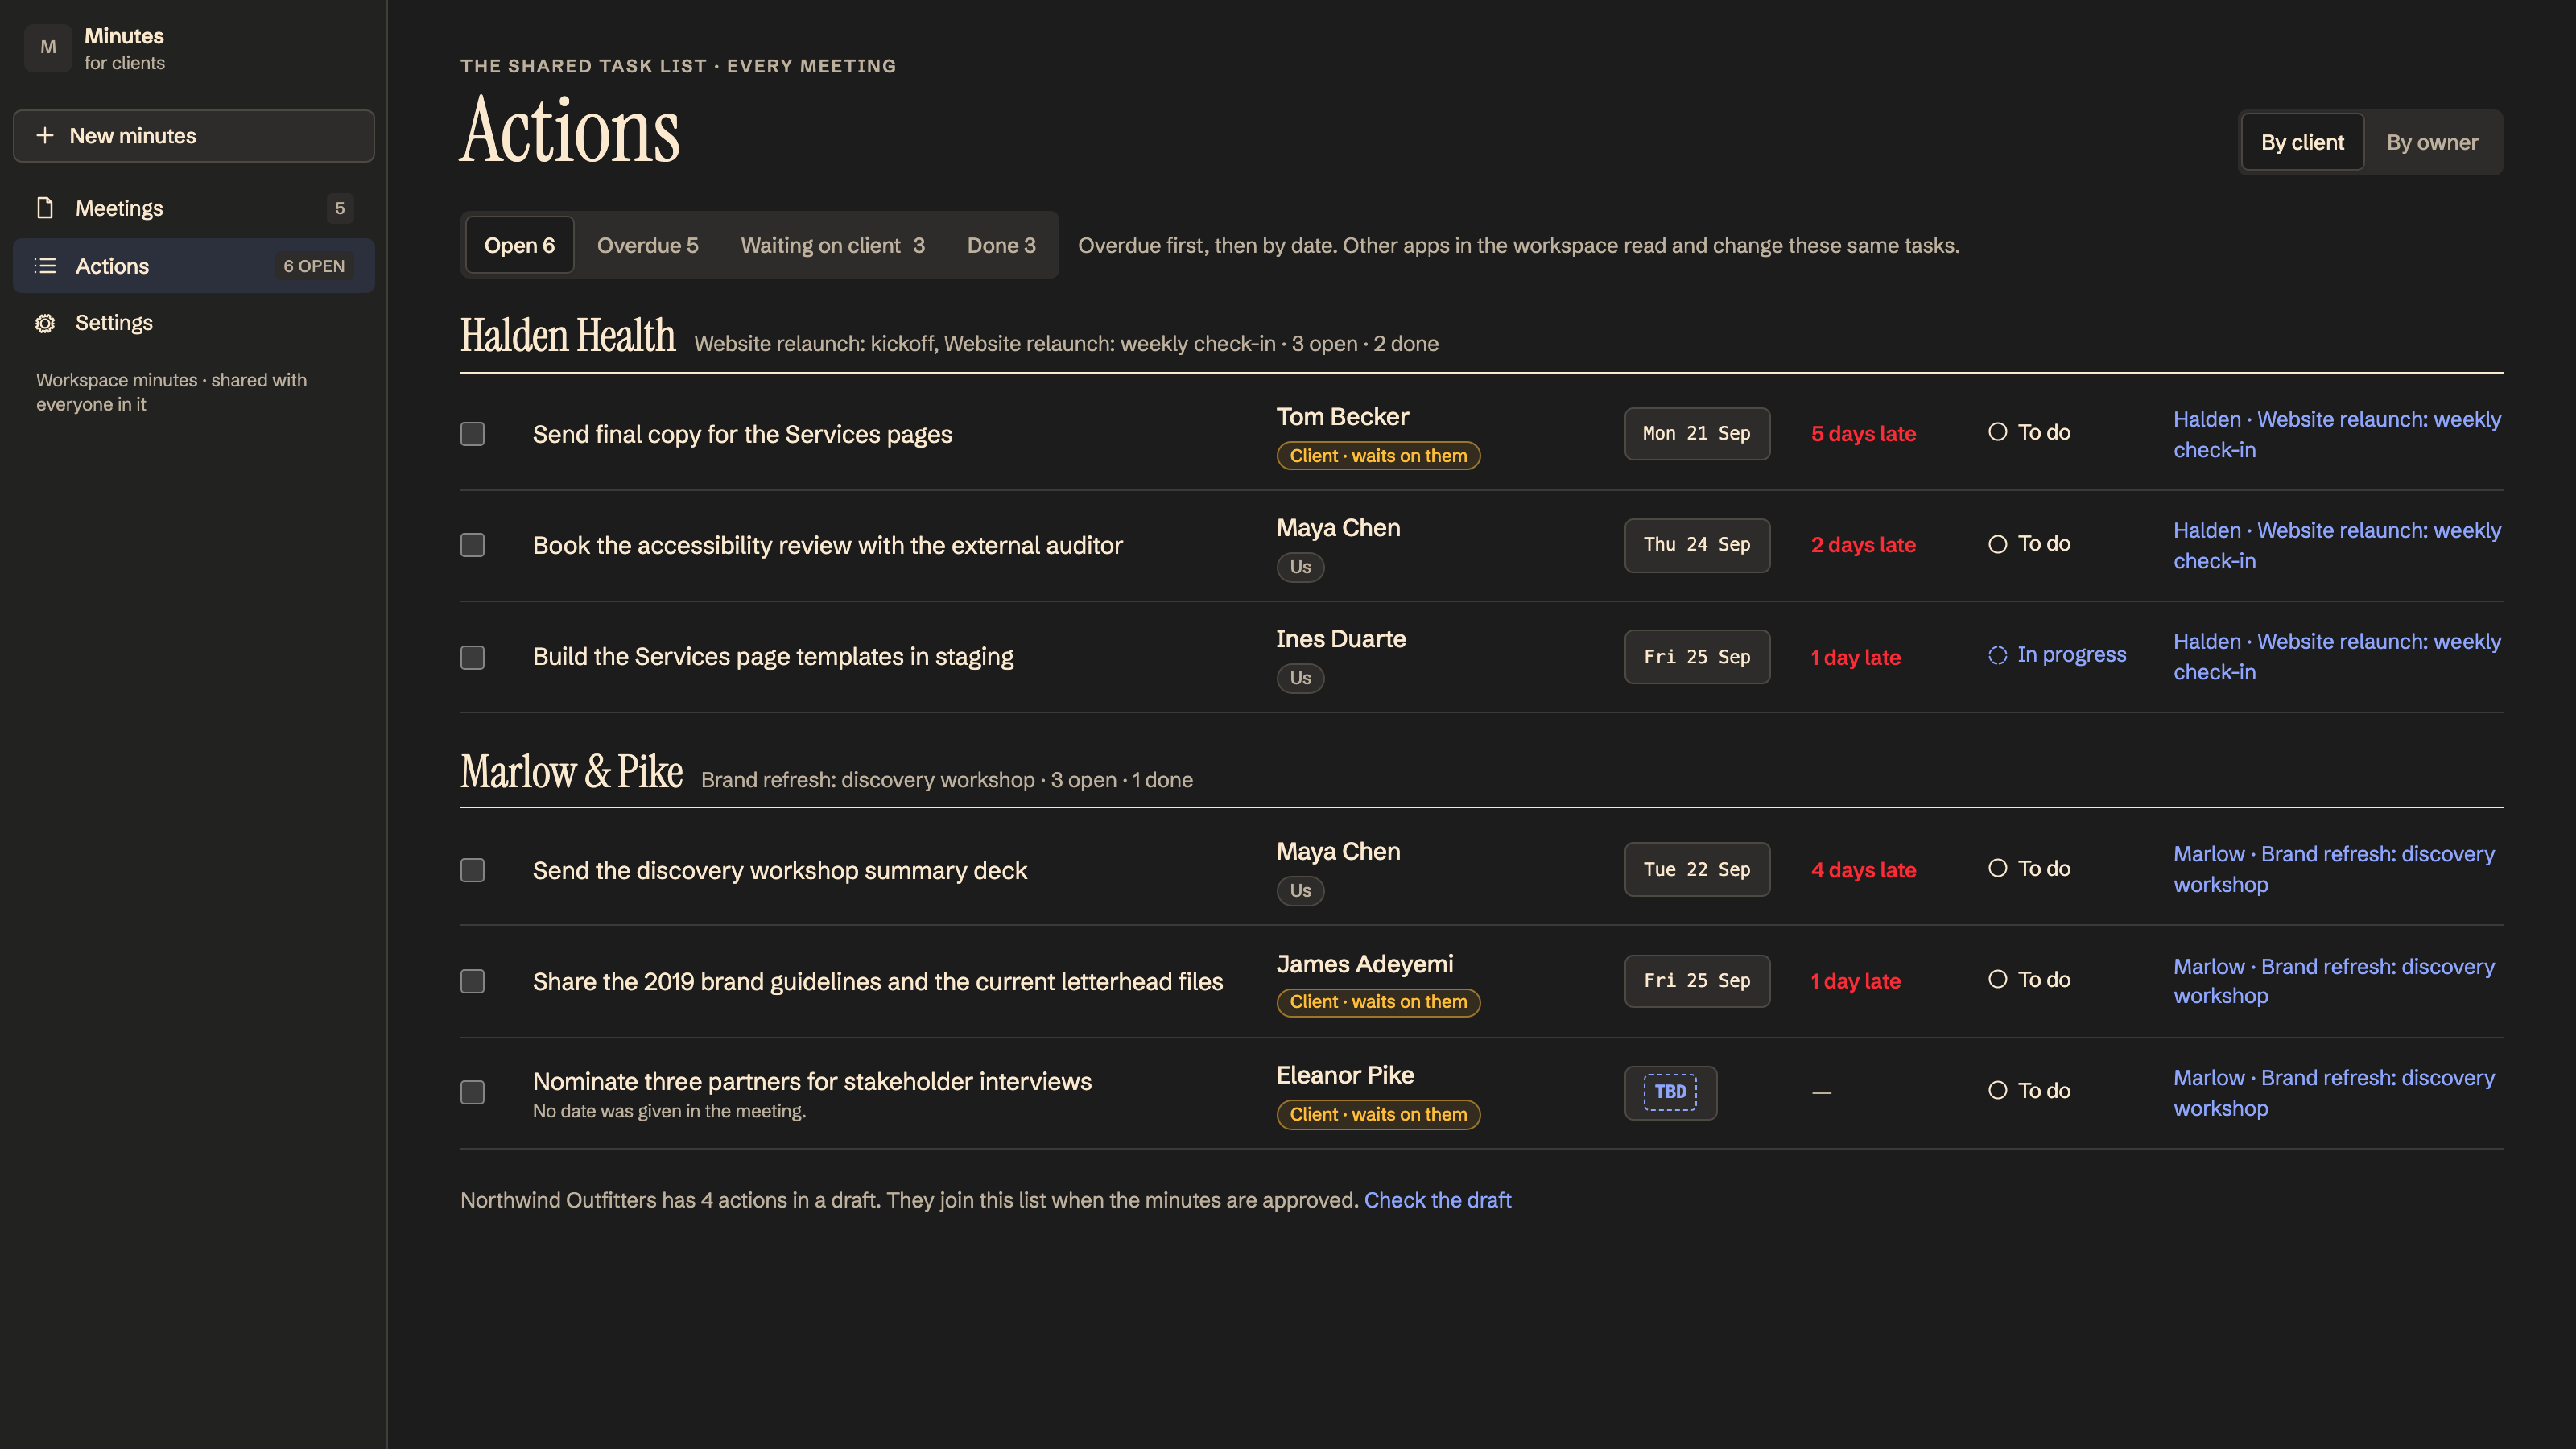
Task: Open the Tue 22 Sep date selector
Action: click(x=1697, y=870)
